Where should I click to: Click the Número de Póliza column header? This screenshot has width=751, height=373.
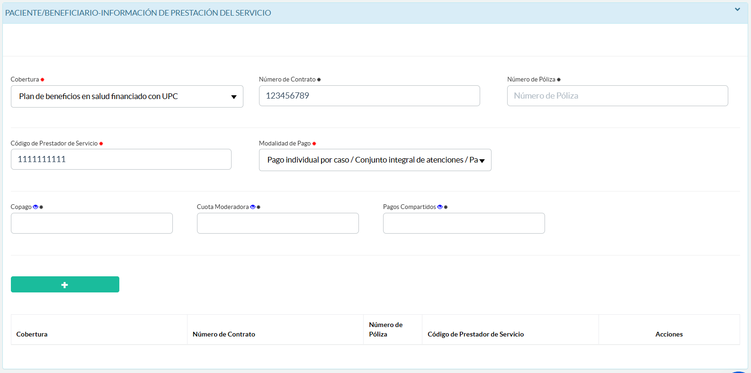tap(385, 329)
